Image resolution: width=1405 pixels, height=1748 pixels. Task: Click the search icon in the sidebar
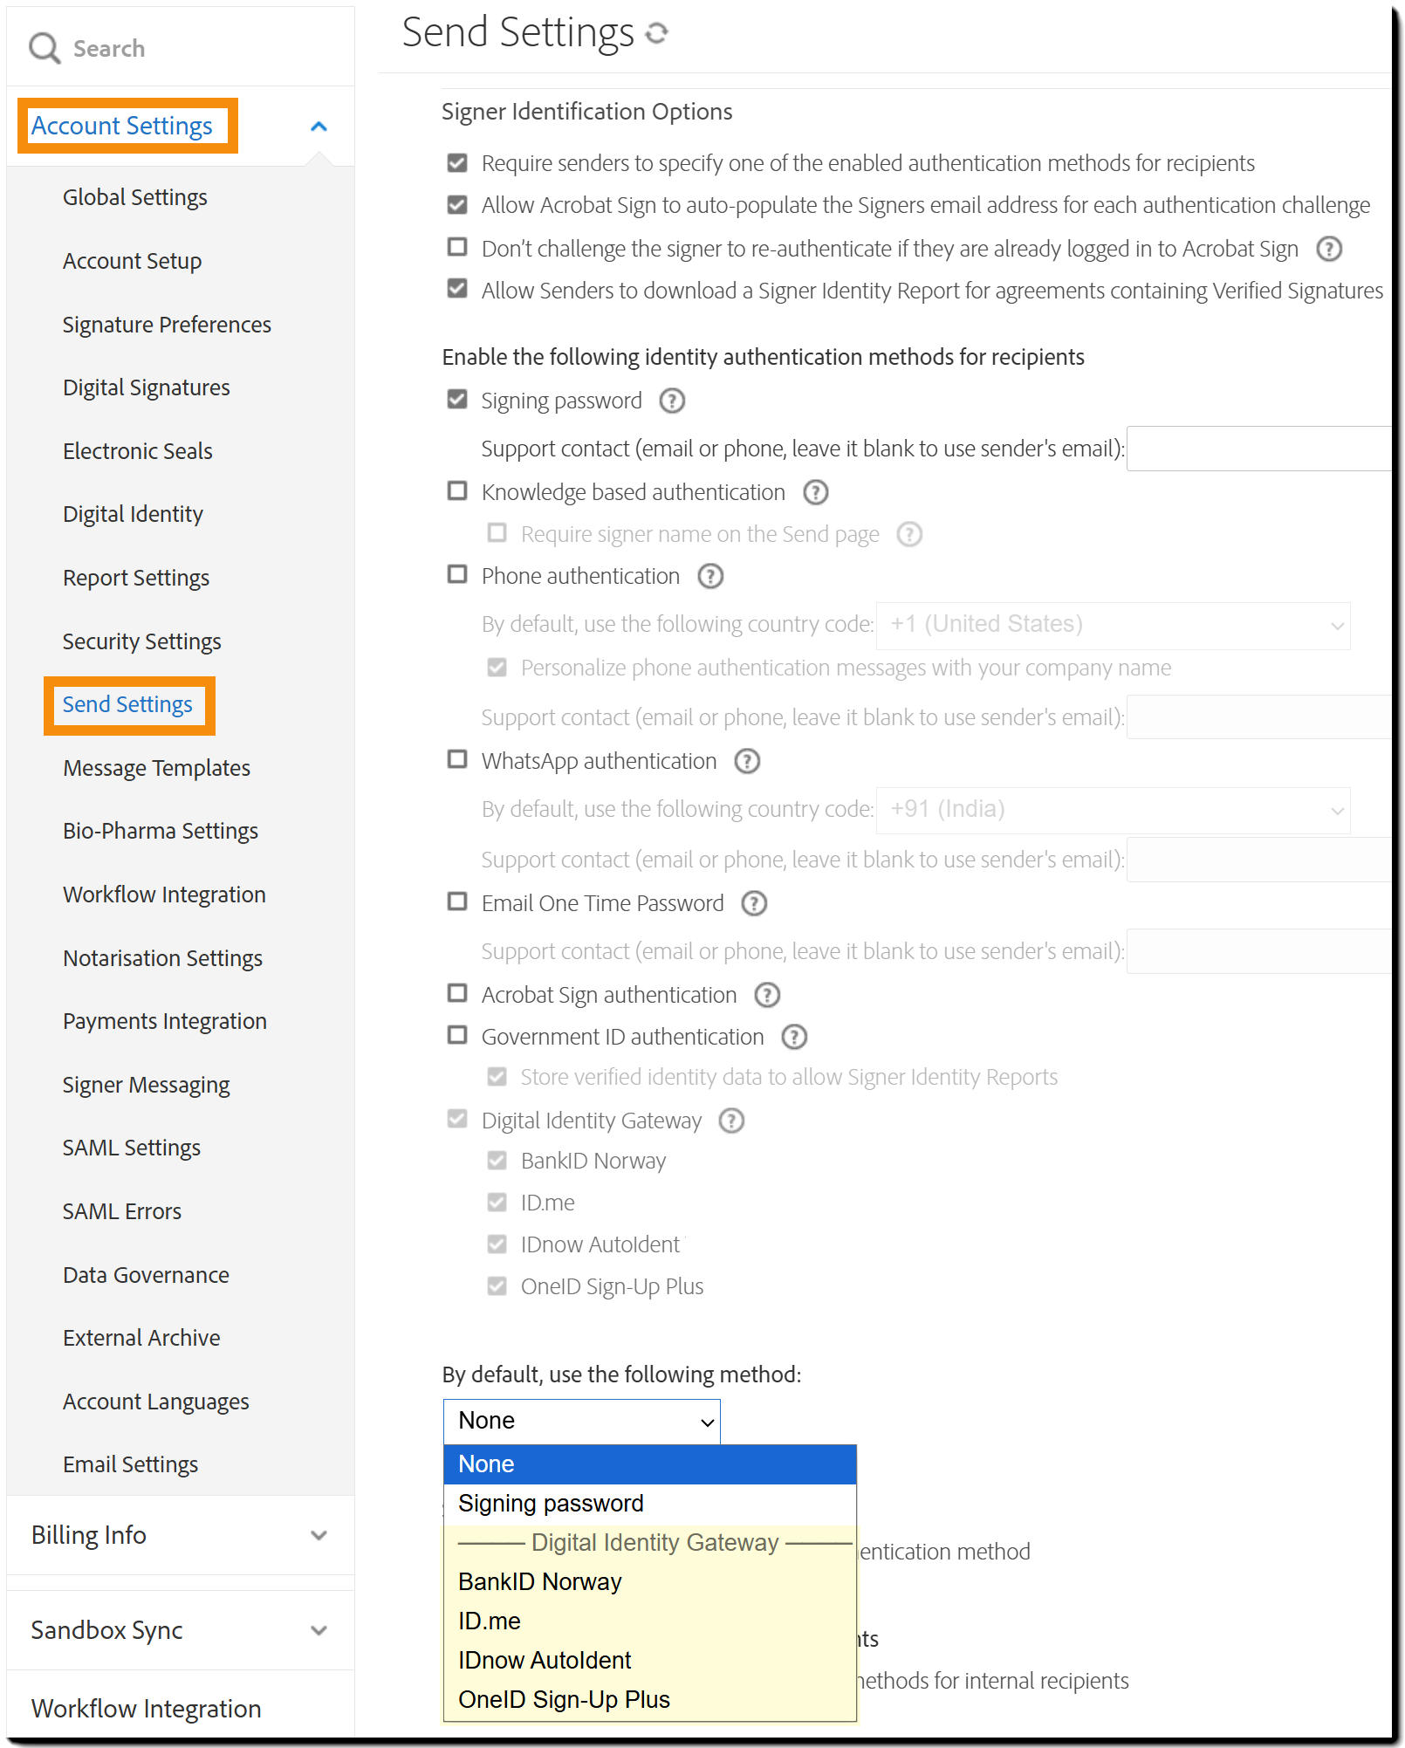tap(45, 48)
